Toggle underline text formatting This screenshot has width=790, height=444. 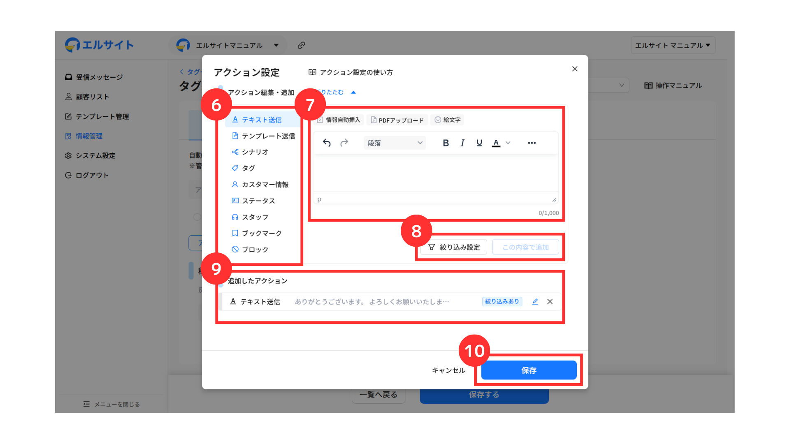click(479, 143)
